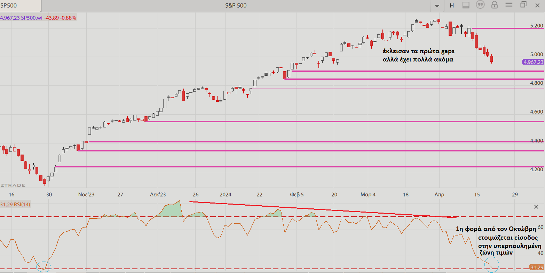The width and height of the screenshot is (545, 273).
Task: Toggle the bottom panel layout icon
Action: point(466,5)
